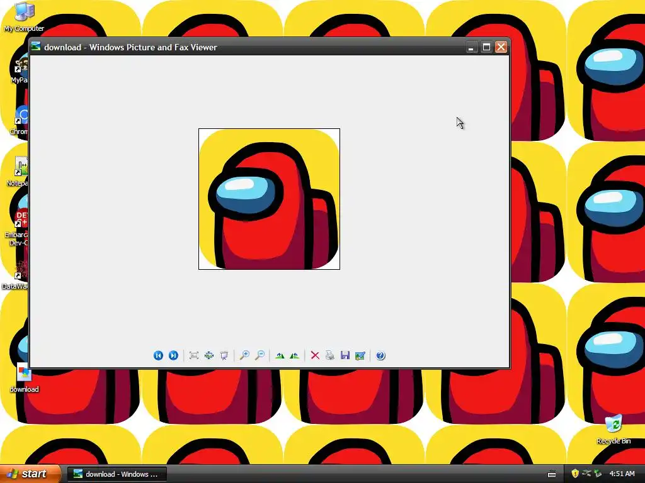Select the DataWarrior desktop shortcut

(15, 275)
